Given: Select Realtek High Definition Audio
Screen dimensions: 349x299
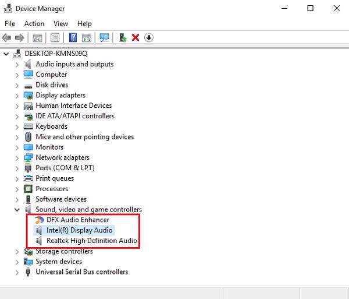Looking at the screenshot, I should pyautogui.click(x=92, y=241).
